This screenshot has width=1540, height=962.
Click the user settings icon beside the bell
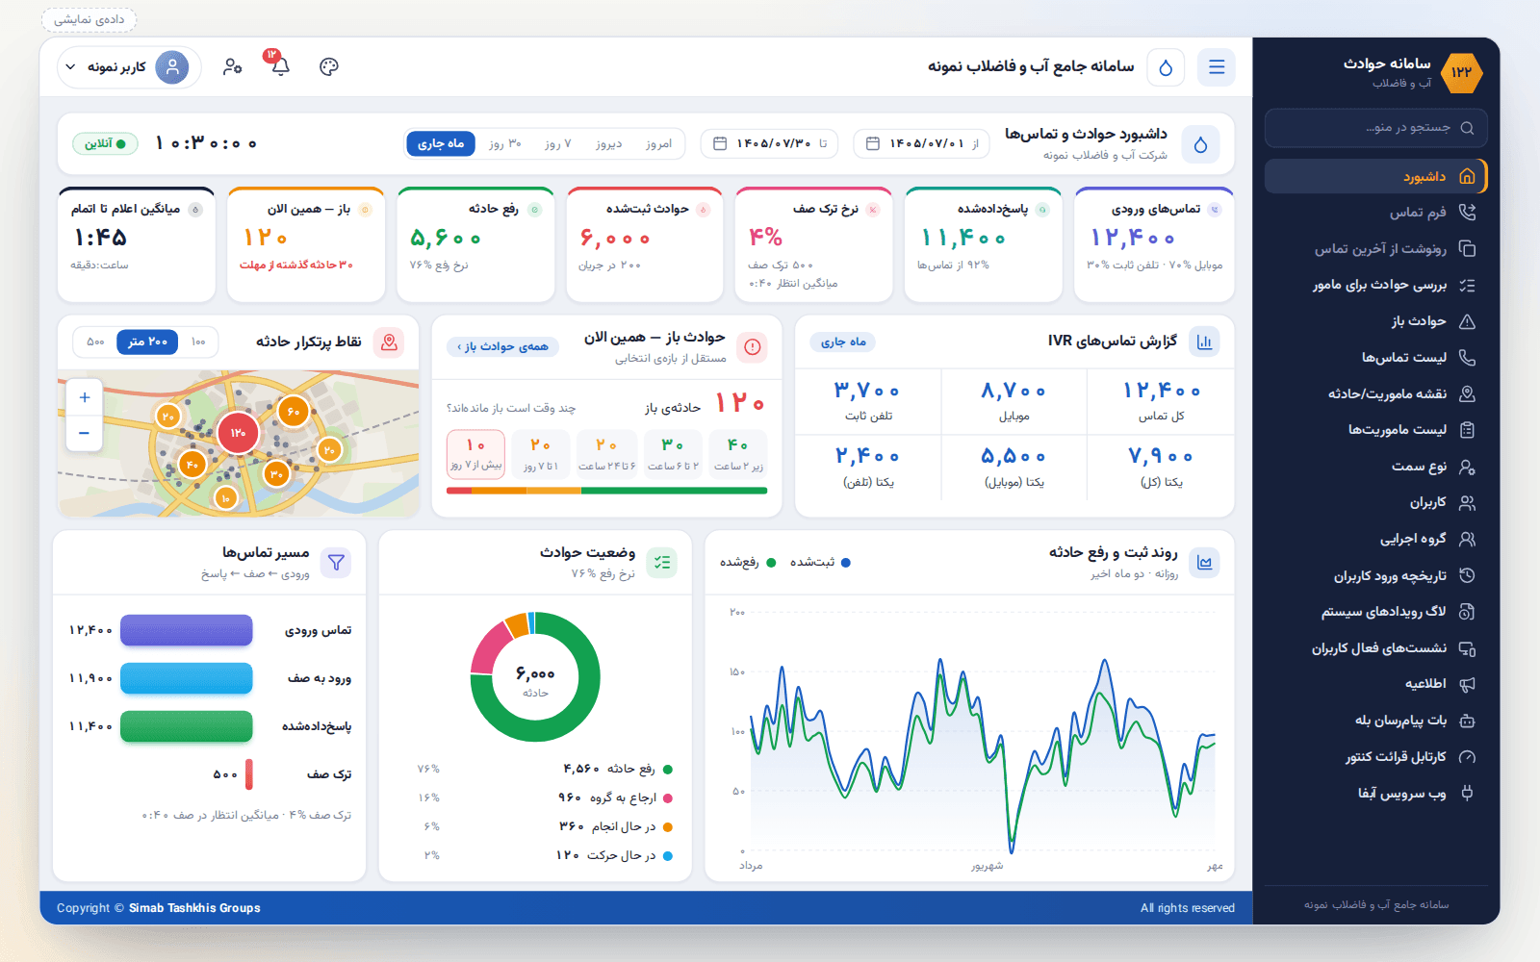pos(232,66)
